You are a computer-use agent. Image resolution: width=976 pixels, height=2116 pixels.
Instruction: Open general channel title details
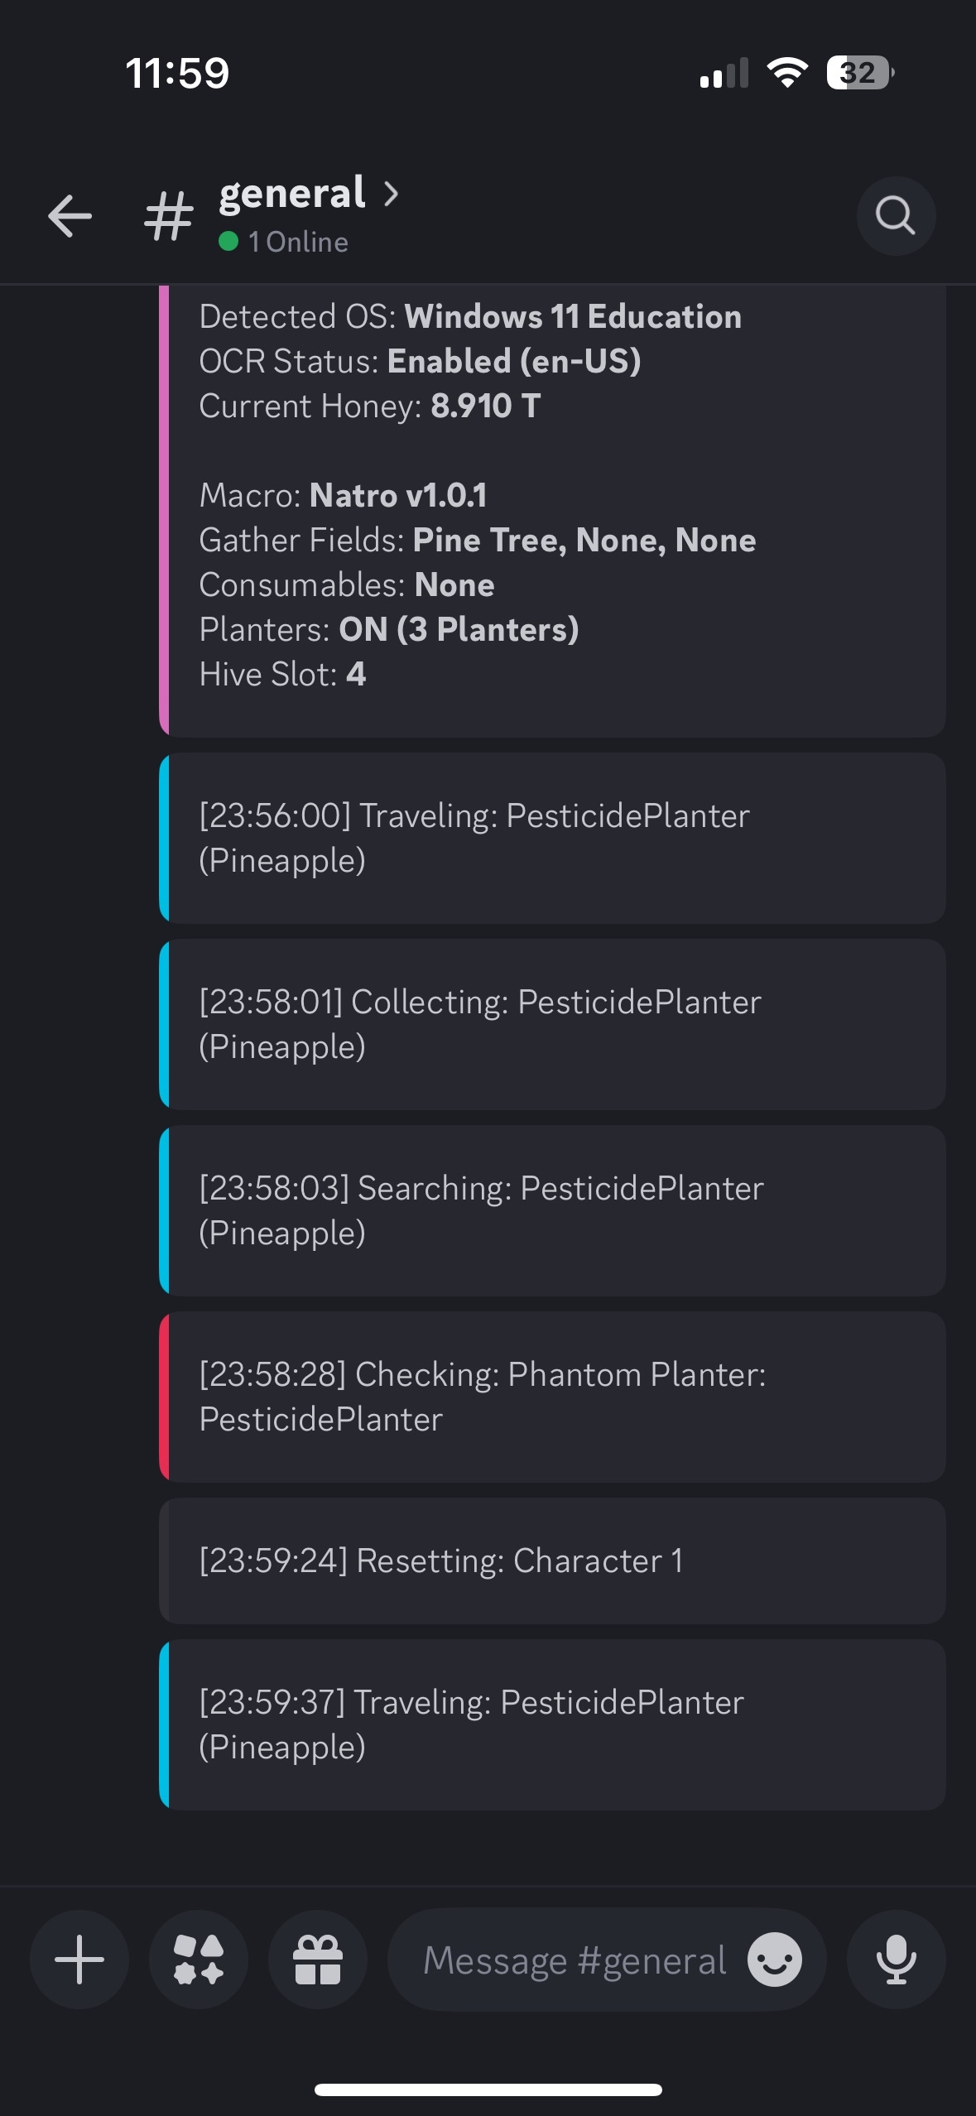tap(292, 194)
